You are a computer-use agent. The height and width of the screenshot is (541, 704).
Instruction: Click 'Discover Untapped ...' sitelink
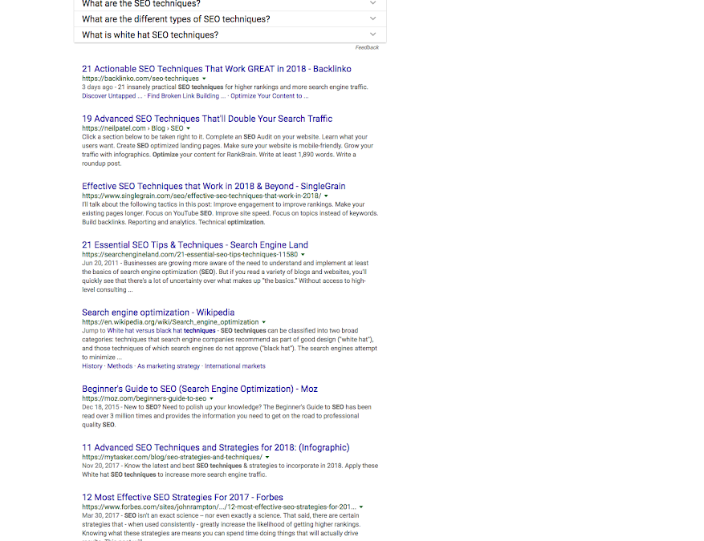tap(112, 96)
